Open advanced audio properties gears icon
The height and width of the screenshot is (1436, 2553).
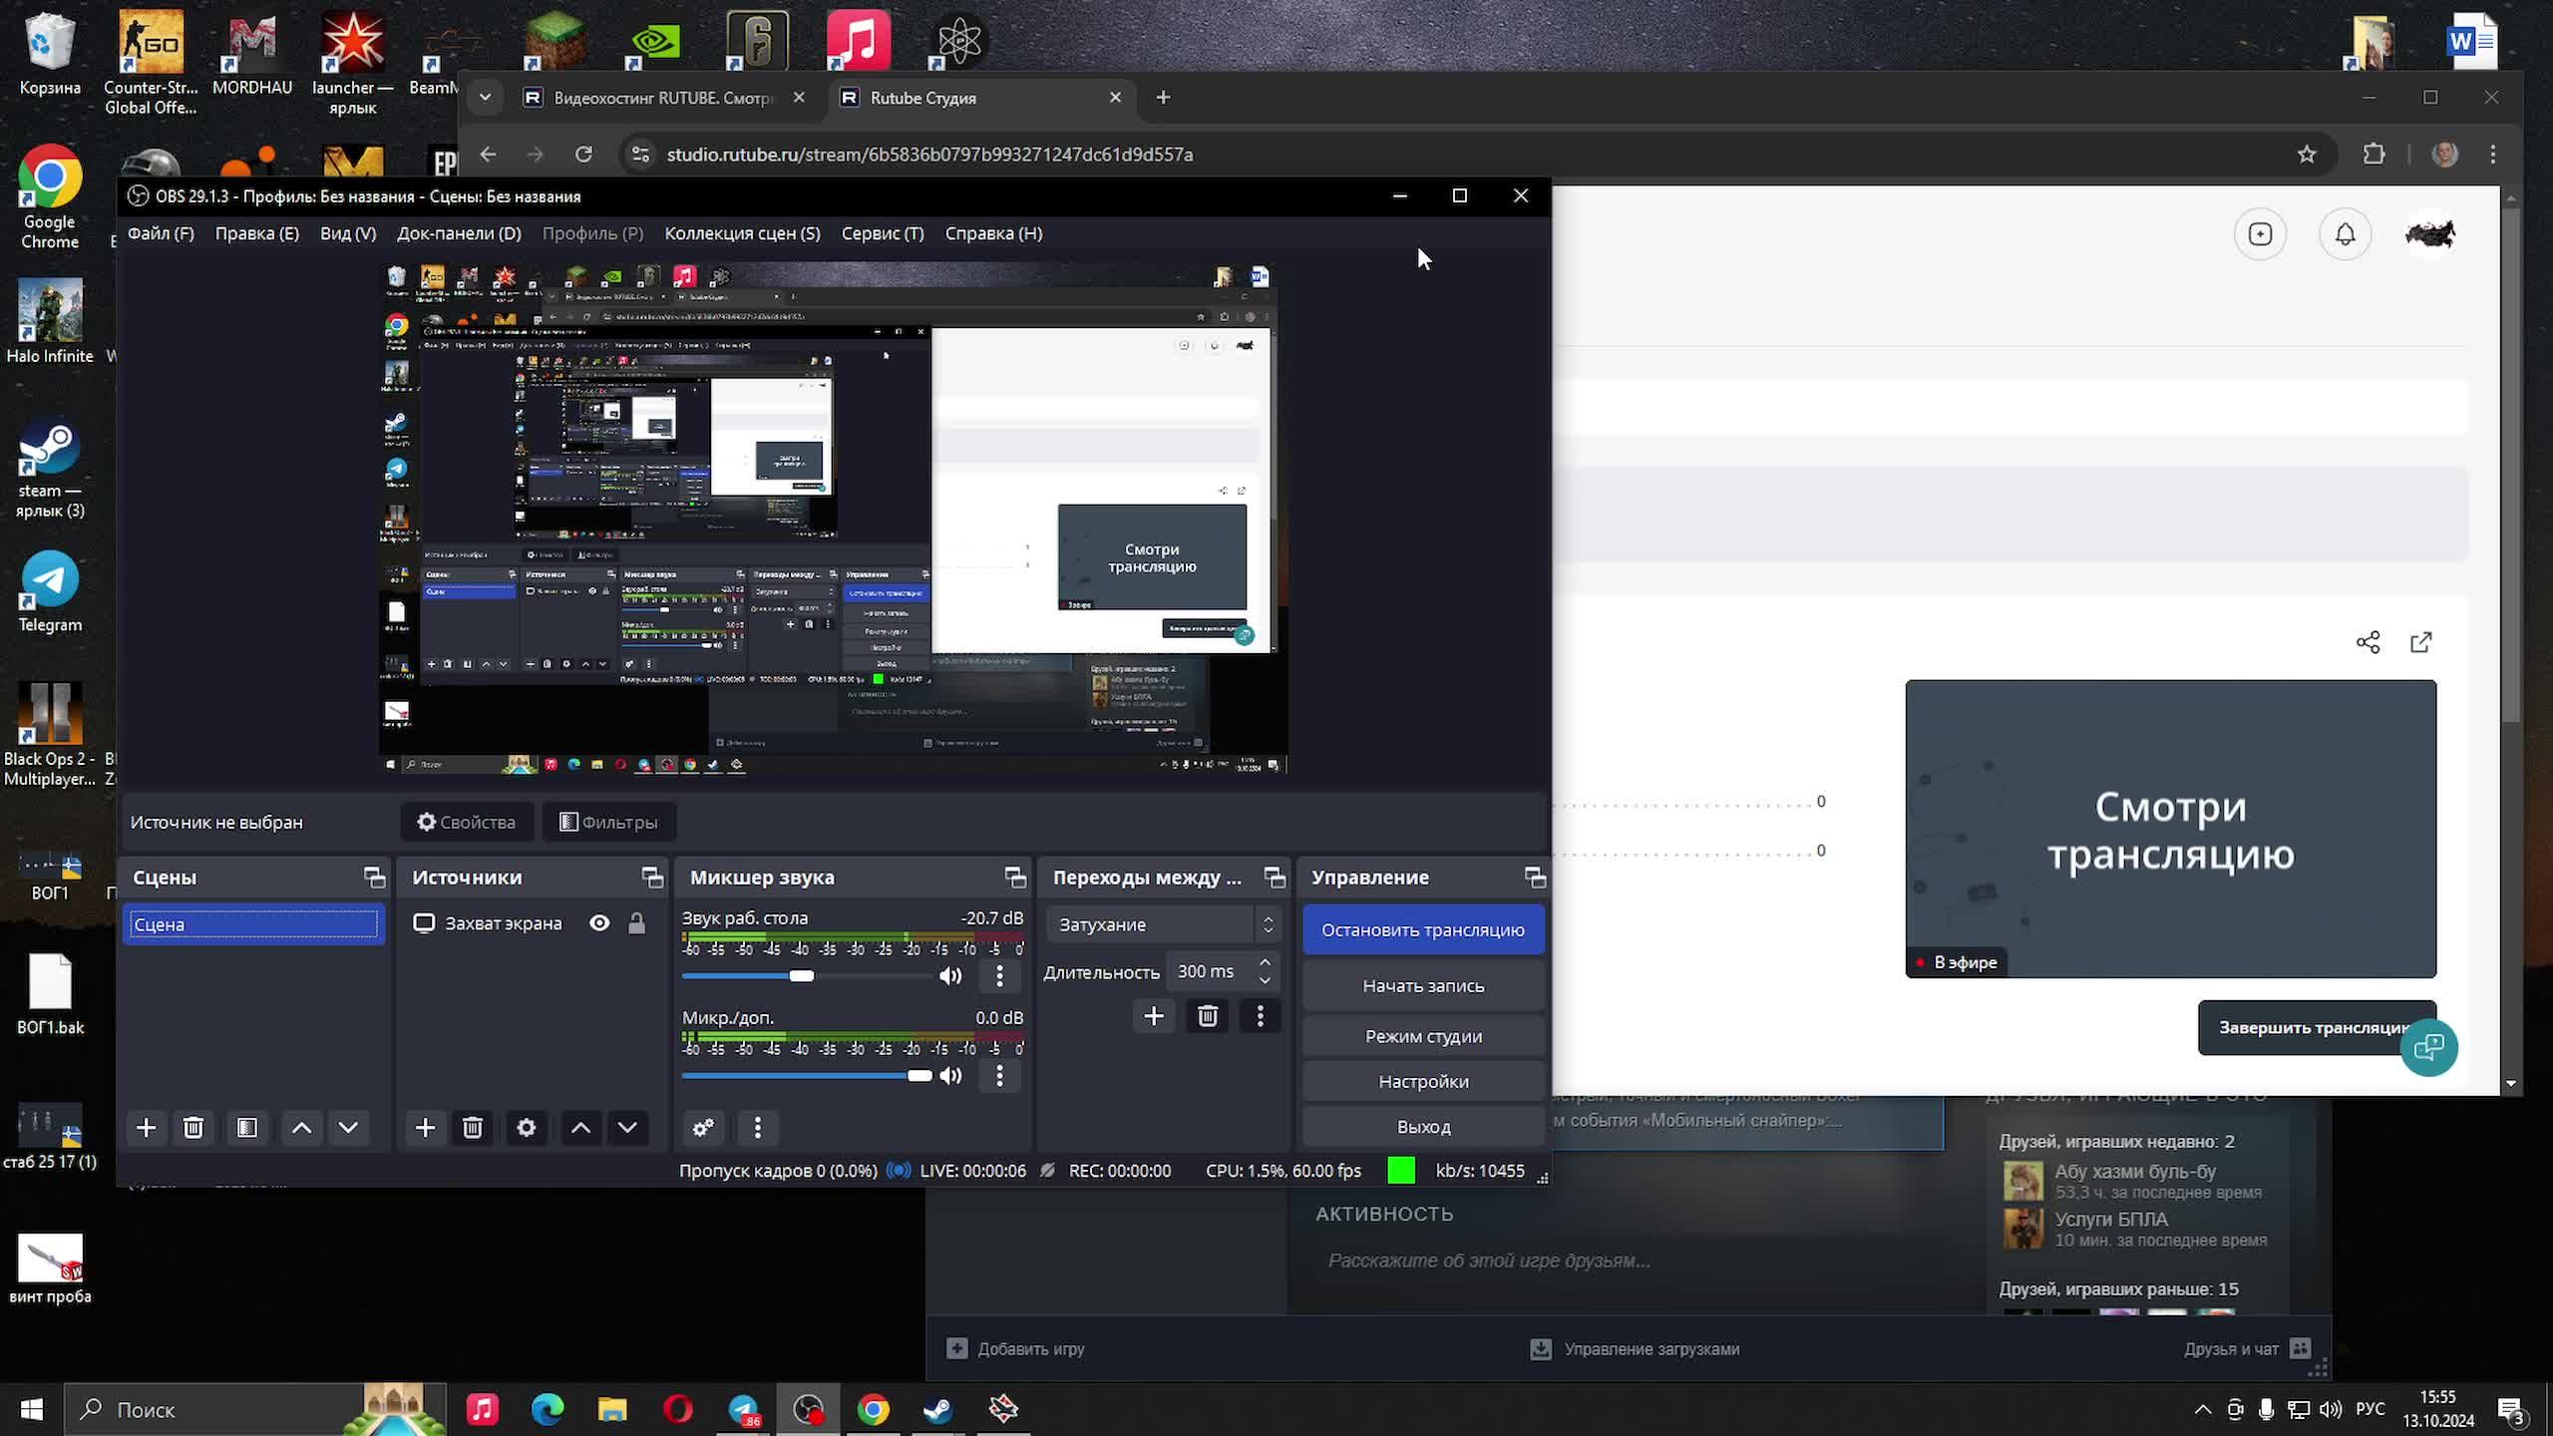703,1128
